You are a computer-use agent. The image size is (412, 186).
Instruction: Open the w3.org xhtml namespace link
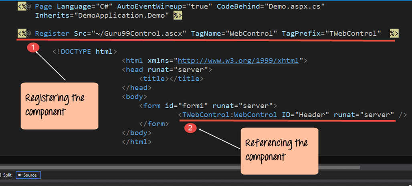238,61
